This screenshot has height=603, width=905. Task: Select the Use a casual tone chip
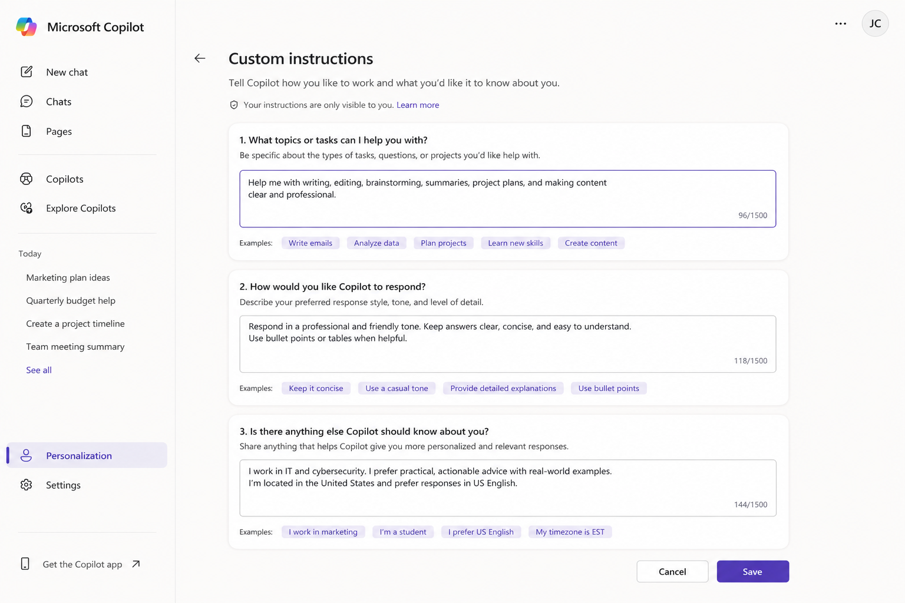click(x=397, y=388)
